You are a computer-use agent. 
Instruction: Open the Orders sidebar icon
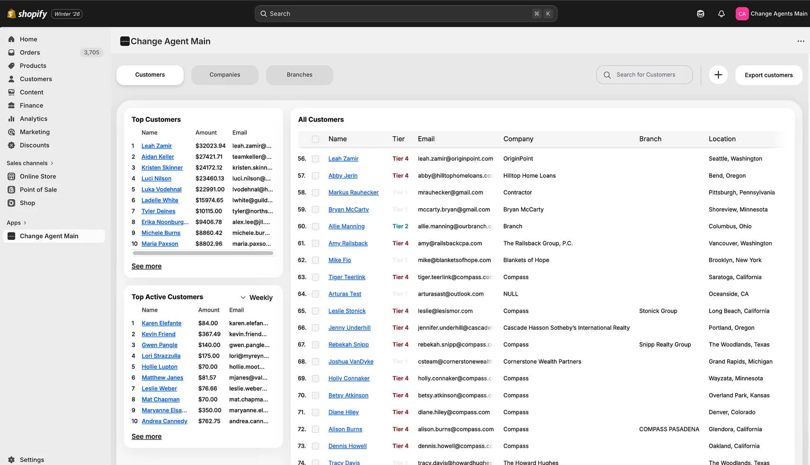tap(11, 53)
